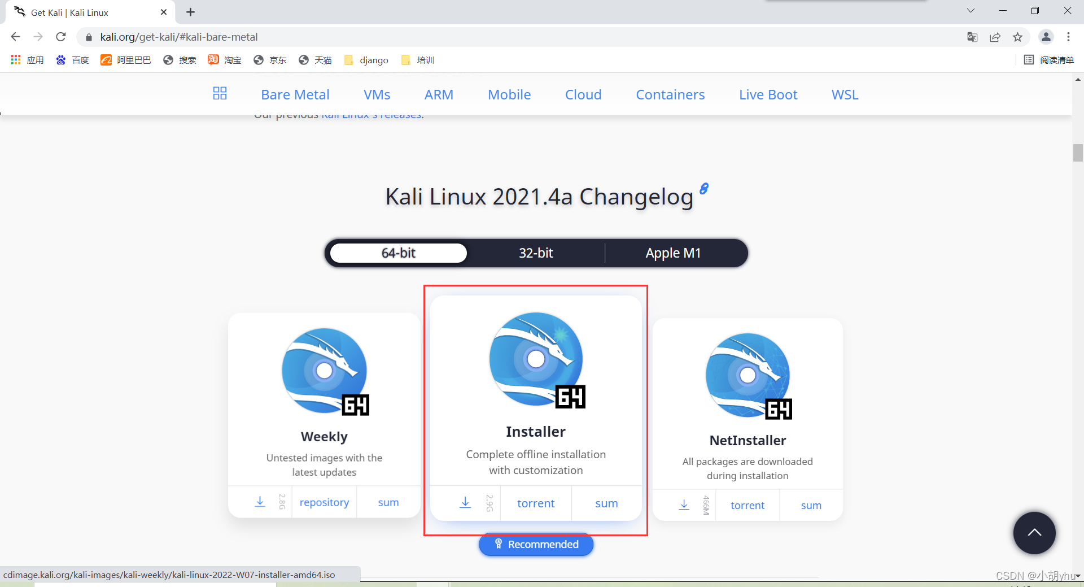
Task: Click the anchor link icon beside Changelog heading
Action: point(704,189)
